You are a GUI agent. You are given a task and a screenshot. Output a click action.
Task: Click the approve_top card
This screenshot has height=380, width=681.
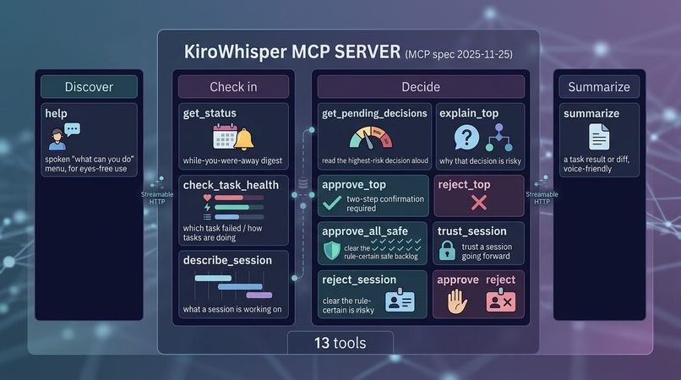[373, 196]
